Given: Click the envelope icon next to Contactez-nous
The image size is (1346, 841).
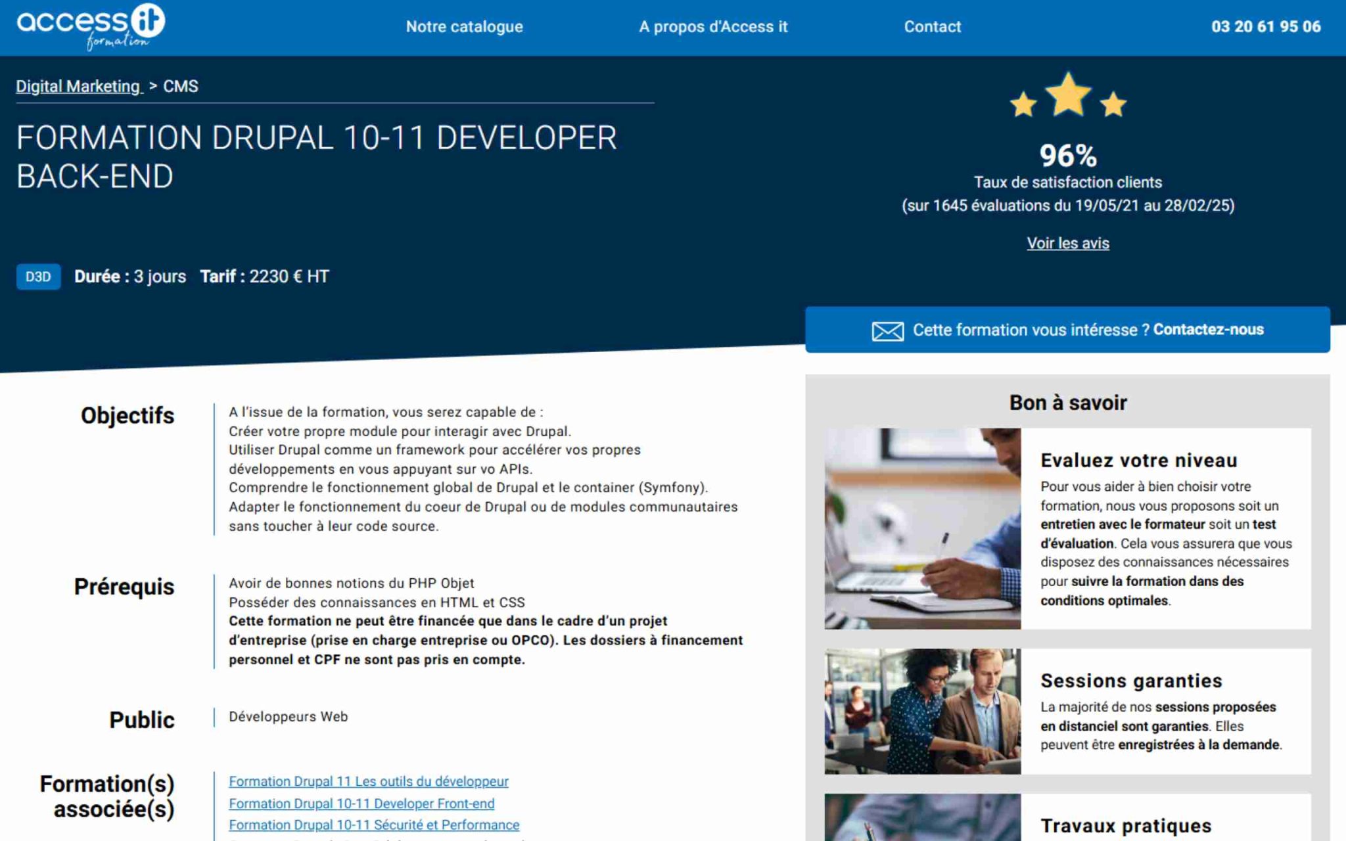Looking at the screenshot, I should pos(887,330).
